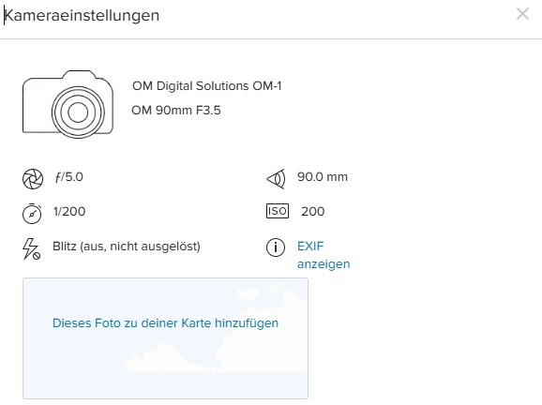
Task: Click the shutter speed stopwatch icon
Action: pos(32,213)
